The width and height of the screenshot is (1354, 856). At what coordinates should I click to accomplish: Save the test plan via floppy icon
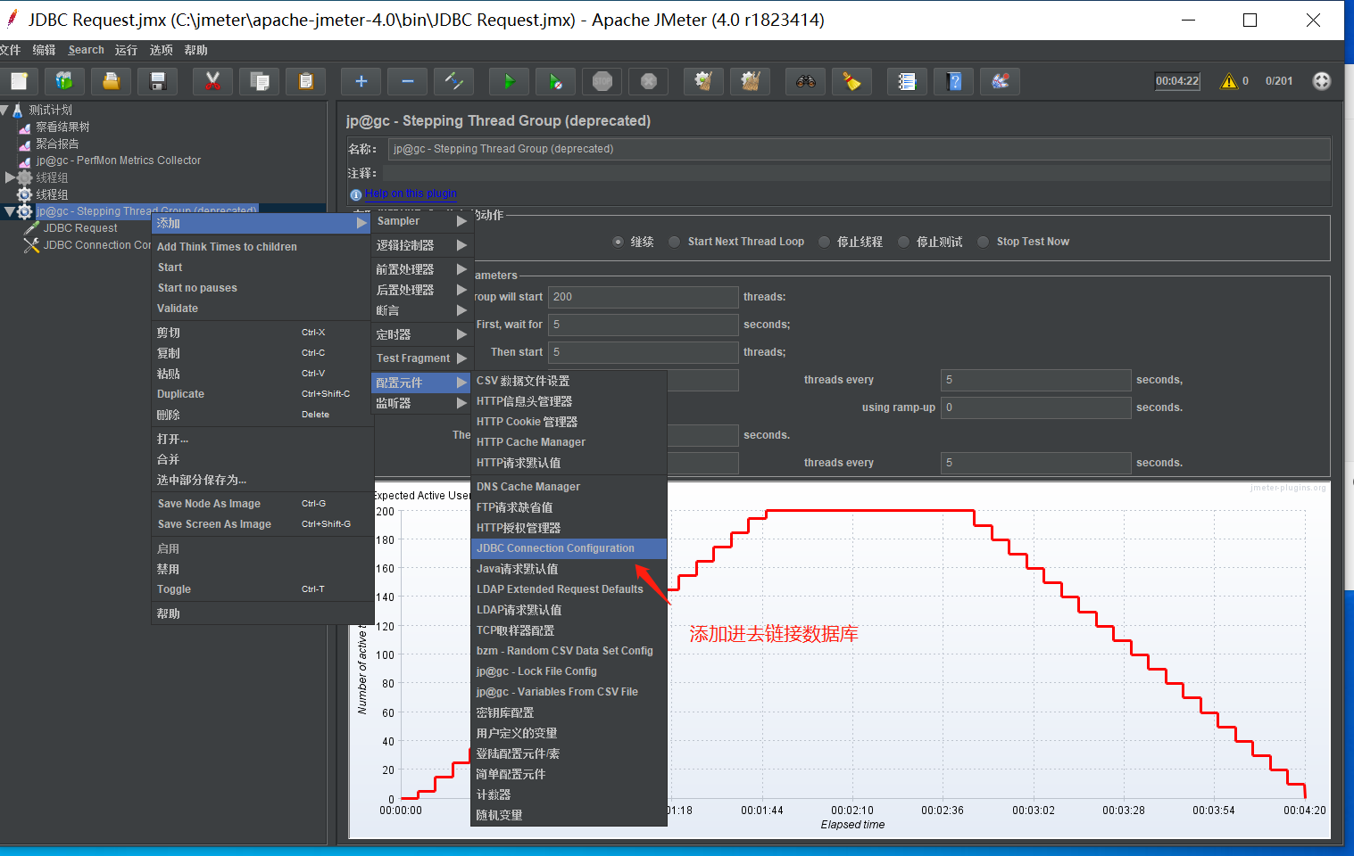[x=158, y=81]
